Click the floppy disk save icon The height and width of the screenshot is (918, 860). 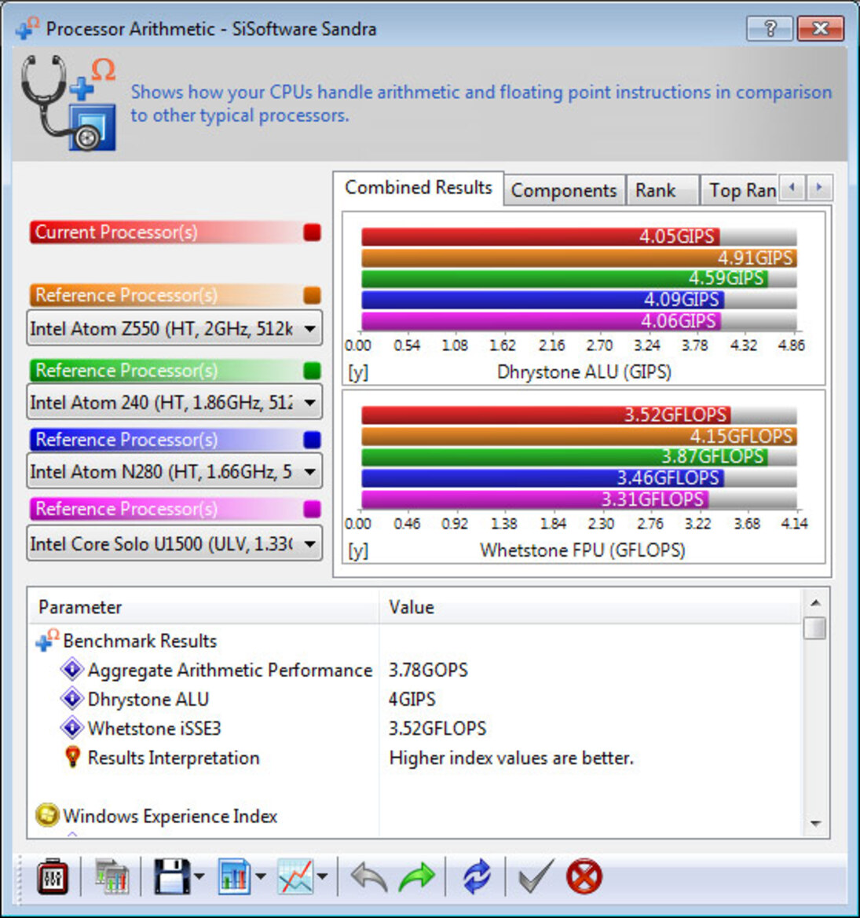[x=172, y=876]
